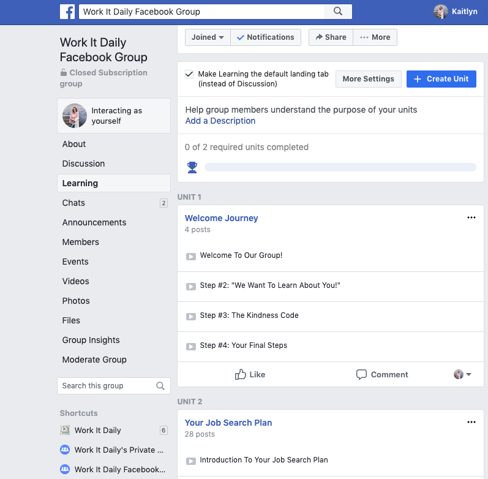This screenshot has height=479, width=488.
Task: Open three-dot menu for Welcome Journey unit
Action: [x=471, y=217]
